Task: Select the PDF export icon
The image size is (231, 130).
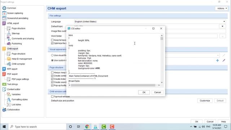Action: coord(4,74)
